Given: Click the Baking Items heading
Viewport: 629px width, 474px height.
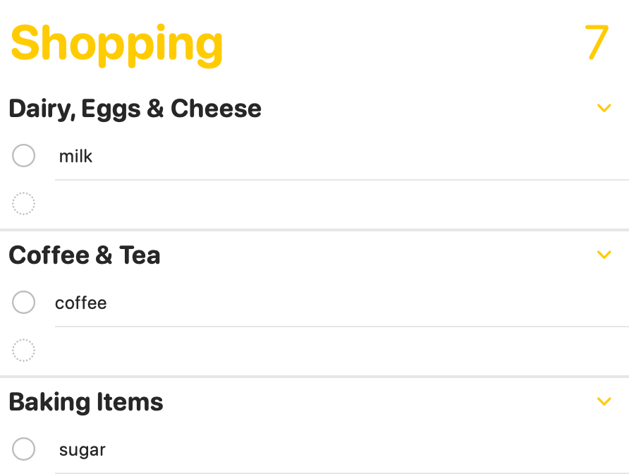Looking at the screenshot, I should (x=86, y=402).
